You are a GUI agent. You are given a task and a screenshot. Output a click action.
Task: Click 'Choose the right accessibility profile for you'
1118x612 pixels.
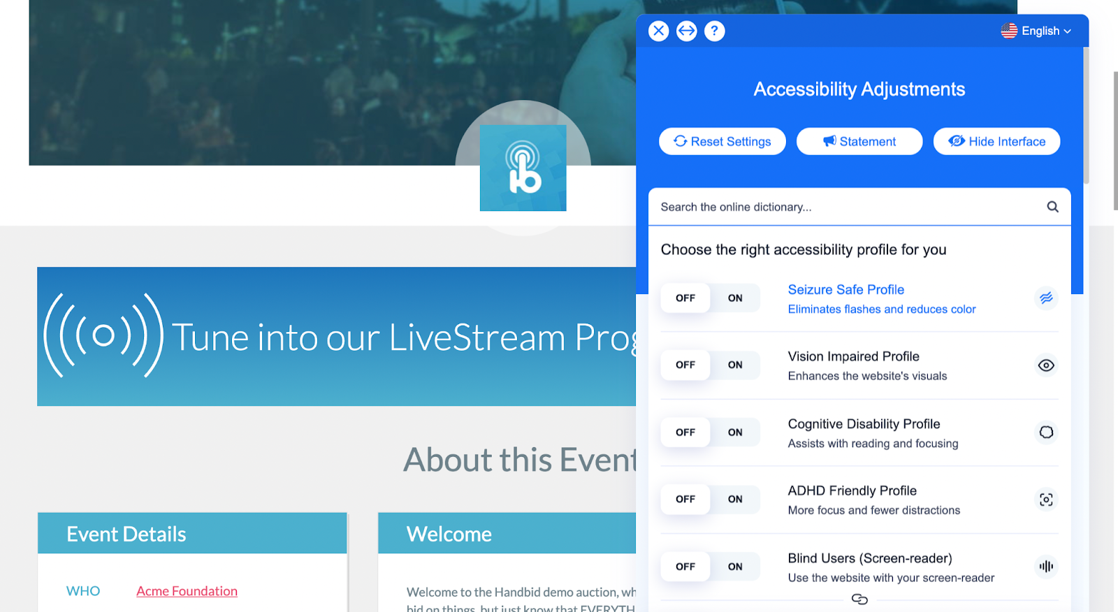pos(804,249)
